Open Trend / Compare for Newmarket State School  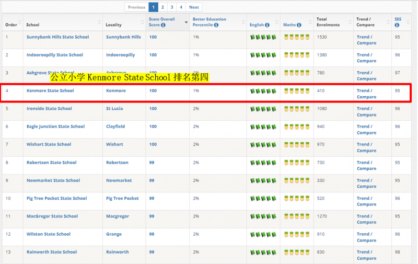point(367,183)
